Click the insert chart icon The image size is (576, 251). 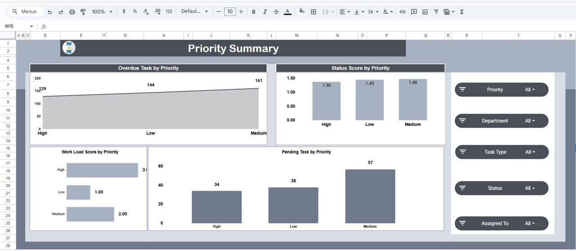(x=425, y=12)
